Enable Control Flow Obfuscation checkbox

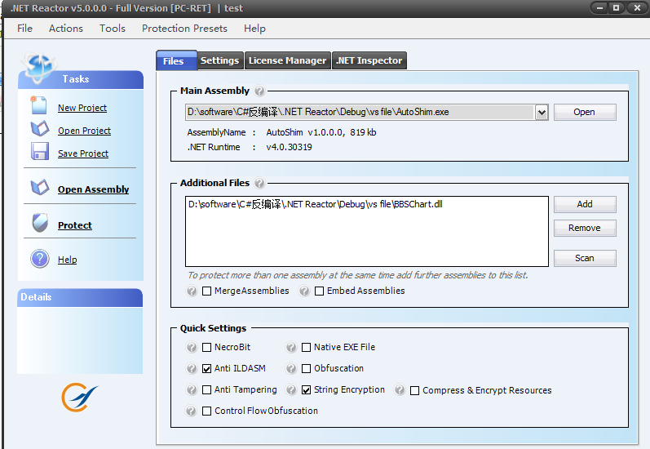point(206,411)
